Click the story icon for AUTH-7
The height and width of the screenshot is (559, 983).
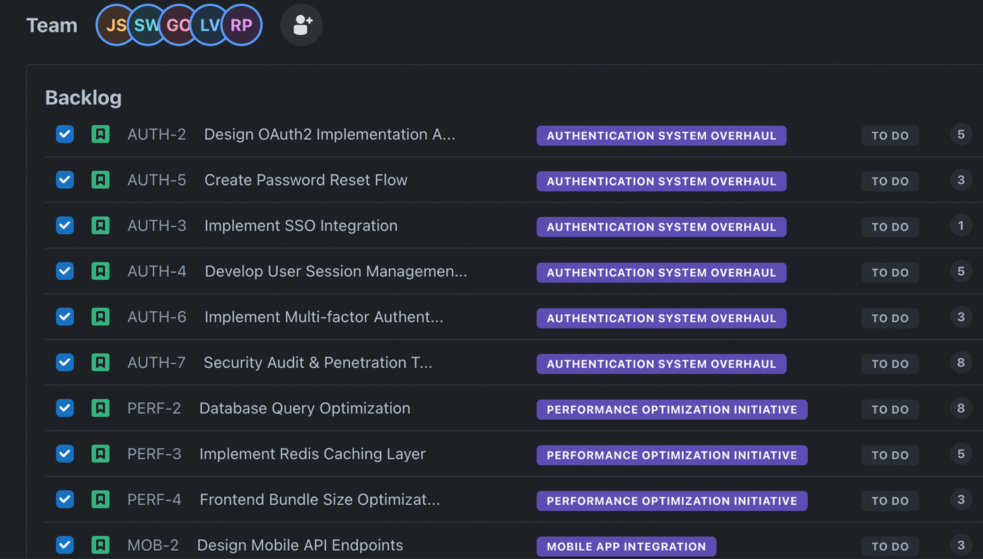tap(100, 363)
